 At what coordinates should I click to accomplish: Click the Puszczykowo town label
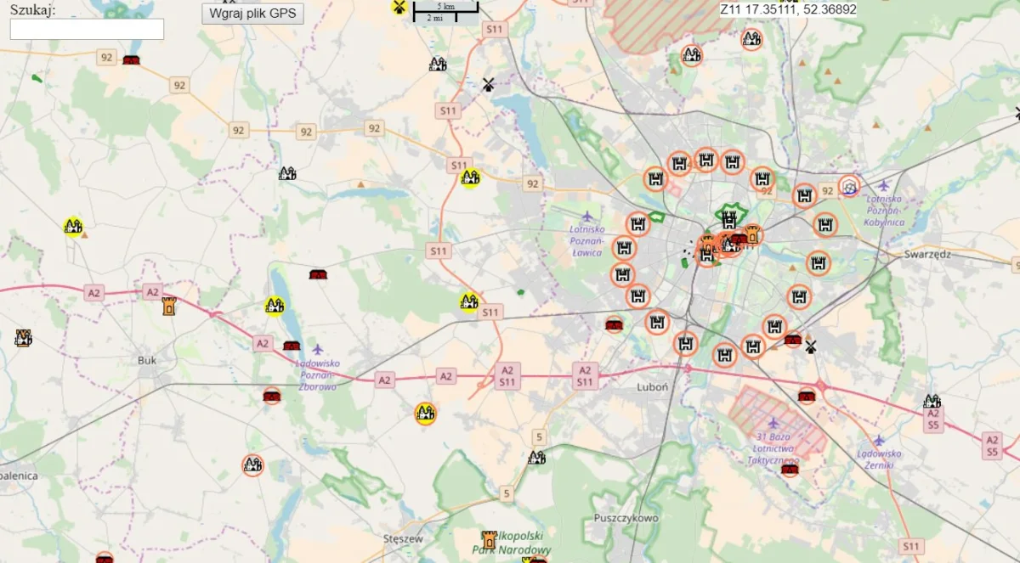(625, 518)
